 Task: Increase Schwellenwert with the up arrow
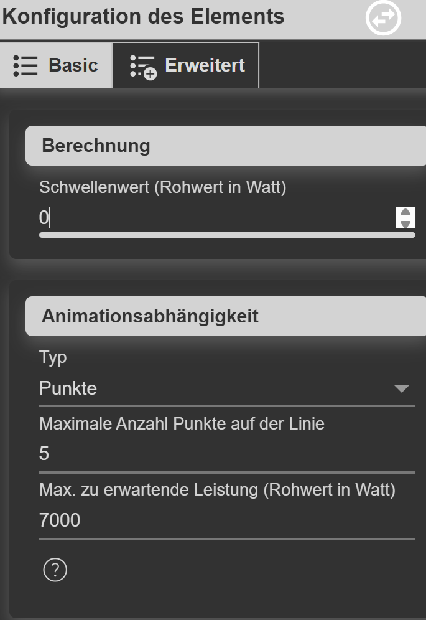[x=405, y=212]
